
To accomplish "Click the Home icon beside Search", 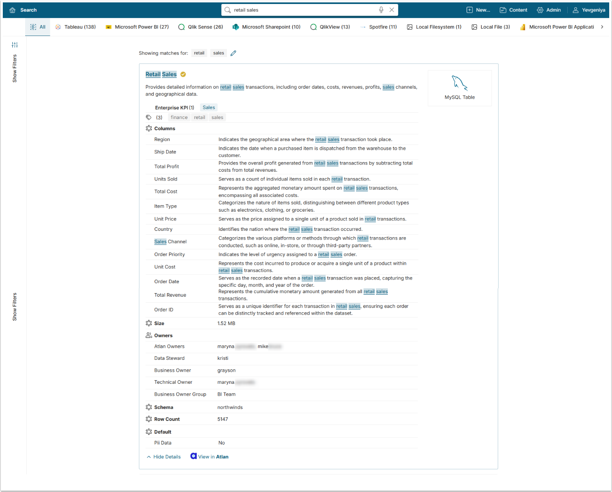I will [x=12, y=10].
